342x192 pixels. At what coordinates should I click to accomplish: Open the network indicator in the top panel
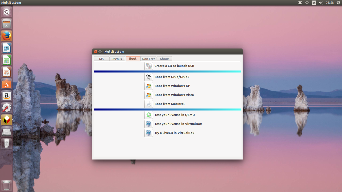[307, 3]
